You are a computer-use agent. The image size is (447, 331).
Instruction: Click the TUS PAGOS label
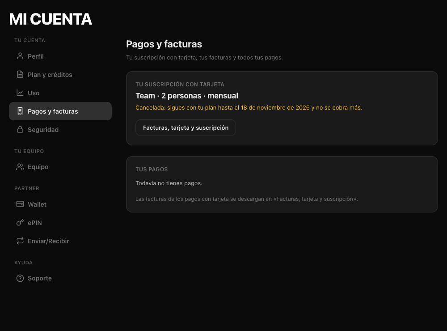(152, 169)
